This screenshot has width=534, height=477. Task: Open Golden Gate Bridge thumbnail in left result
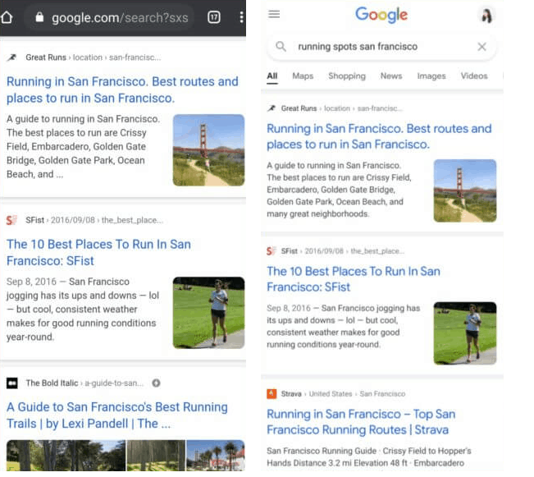point(208,150)
